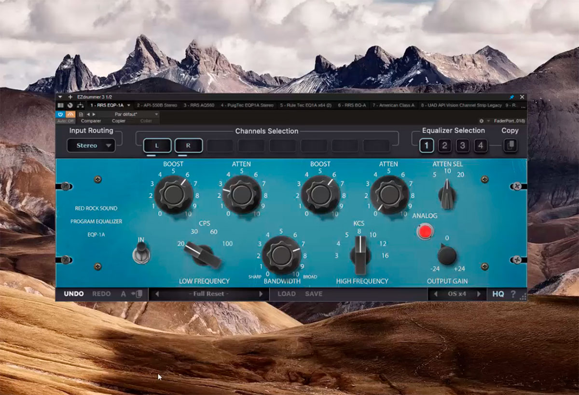
Task: Open the 'Full Reset' preset selector
Action: pyautogui.click(x=209, y=294)
